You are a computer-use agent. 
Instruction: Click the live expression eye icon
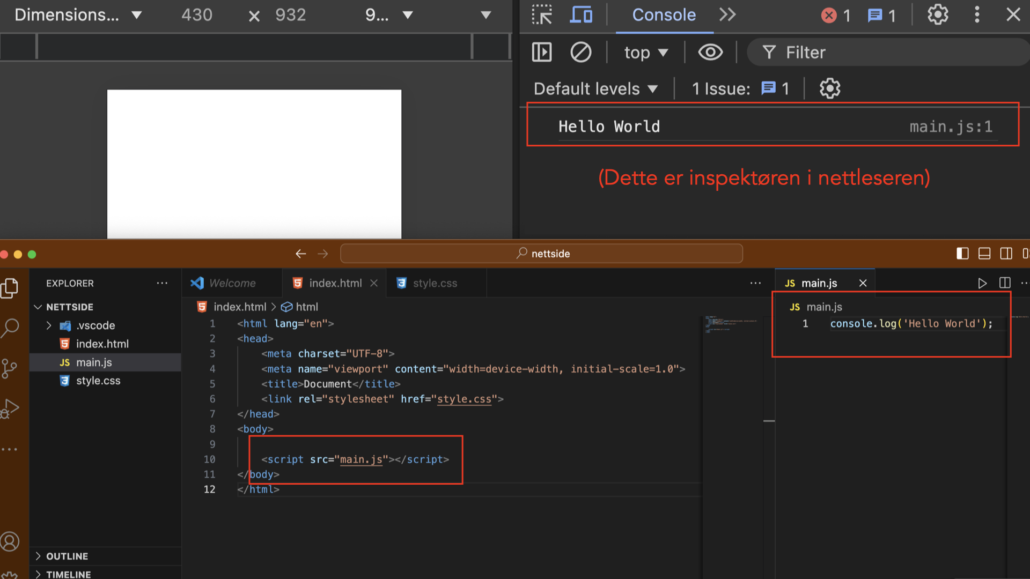tap(710, 53)
